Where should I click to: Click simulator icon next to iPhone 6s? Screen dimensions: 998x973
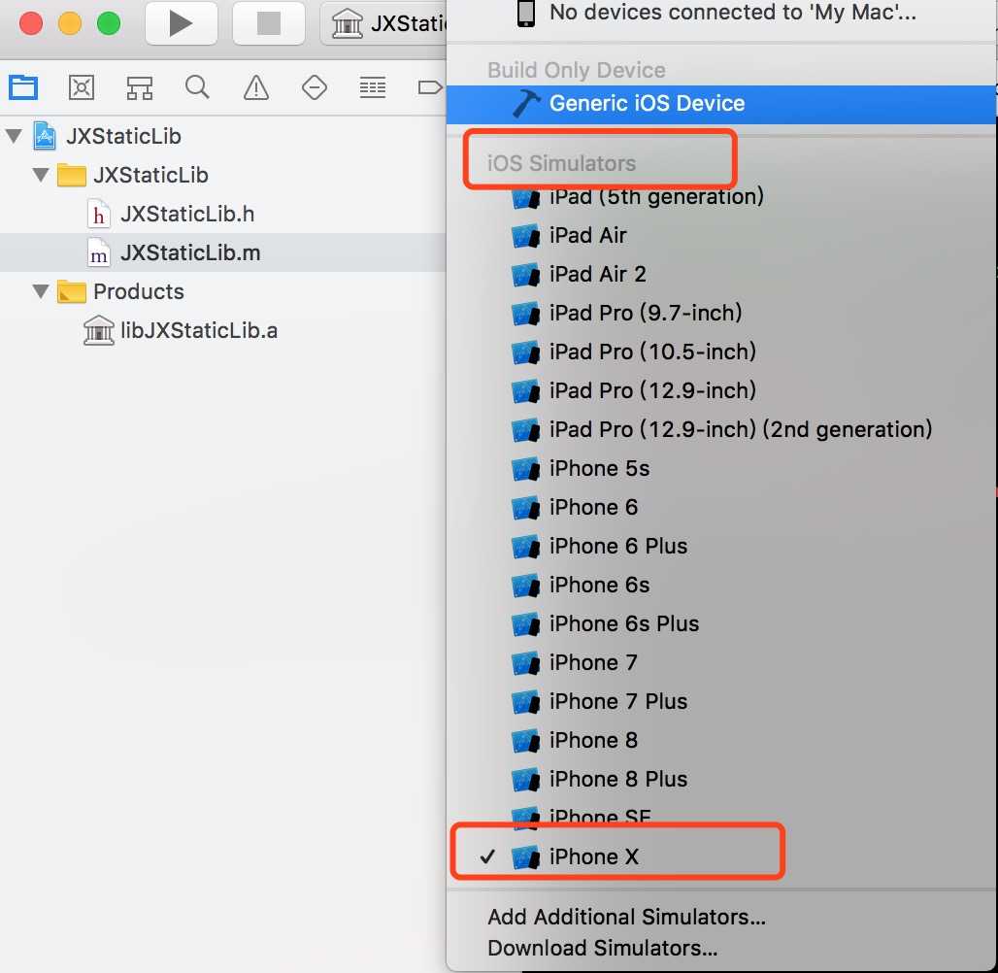526,586
